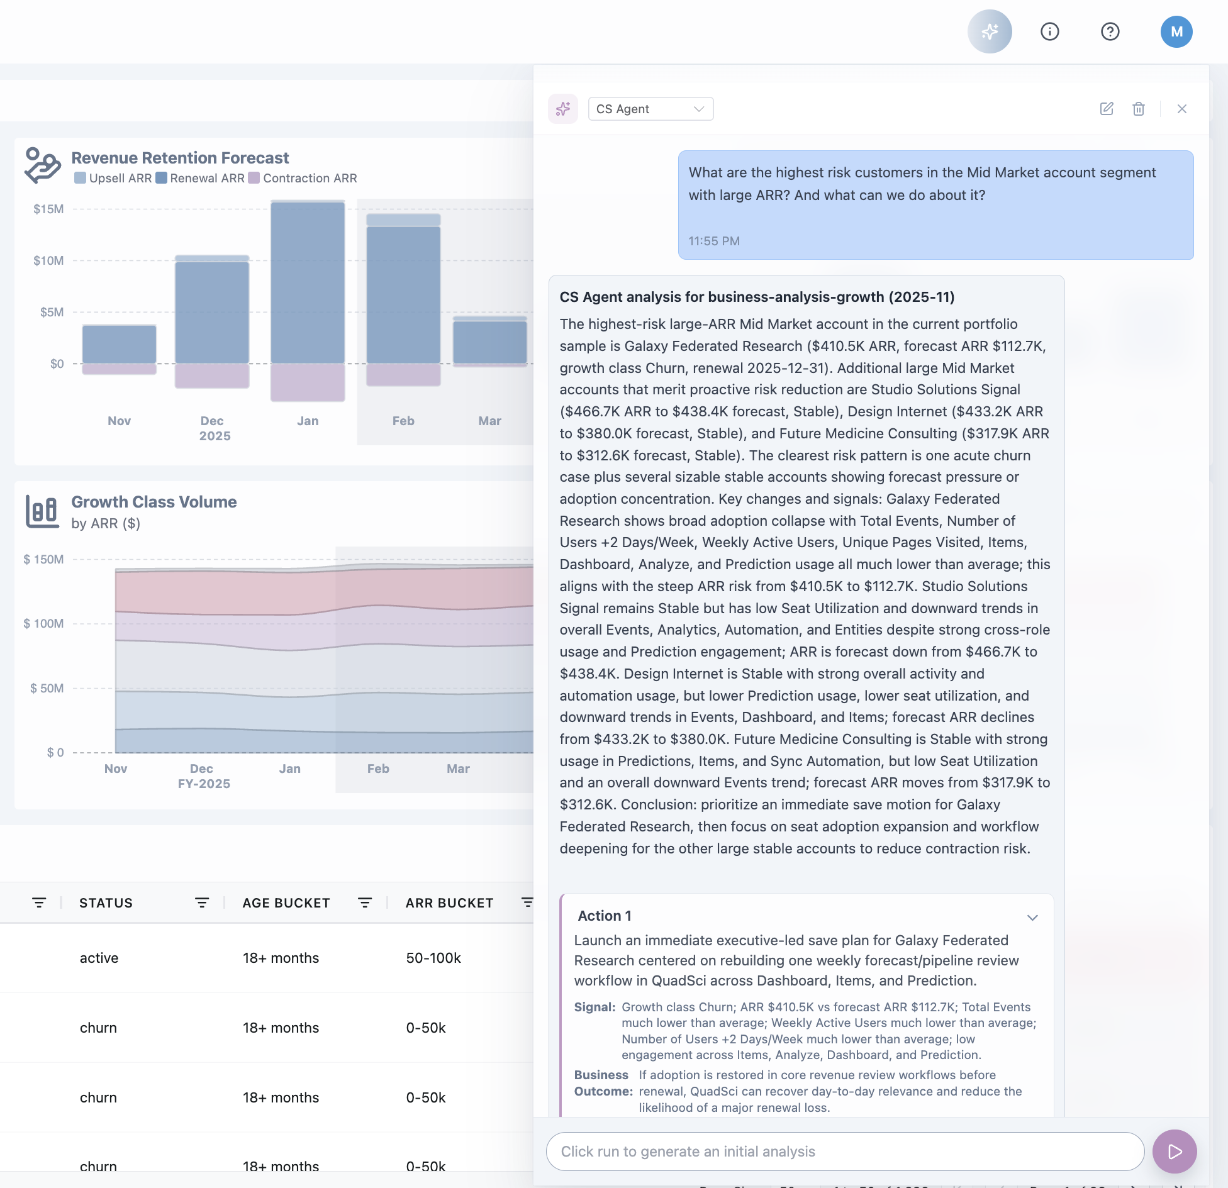
Task: Focus the chat prompt input field
Action: tap(845, 1152)
